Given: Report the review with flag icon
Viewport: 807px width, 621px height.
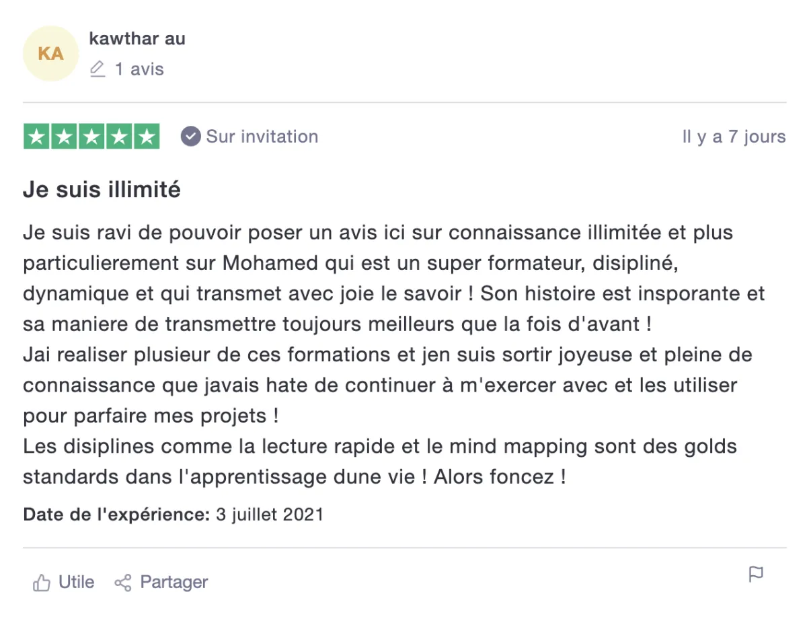Looking at the screenshot, I should click(757, 575).
